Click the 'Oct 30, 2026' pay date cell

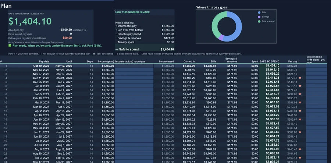click(x=41, y=65)
